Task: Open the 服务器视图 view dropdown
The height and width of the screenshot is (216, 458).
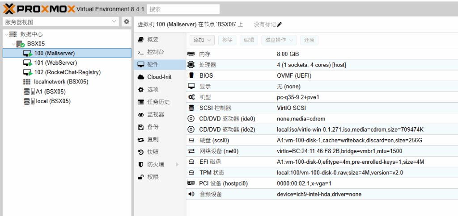Action: [60, 22]
